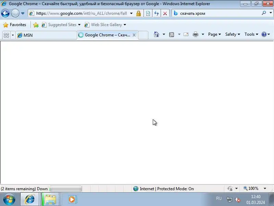Open the Favorites button
The image size is (274, 206).
pyautogui.click(x=15, y=25)
